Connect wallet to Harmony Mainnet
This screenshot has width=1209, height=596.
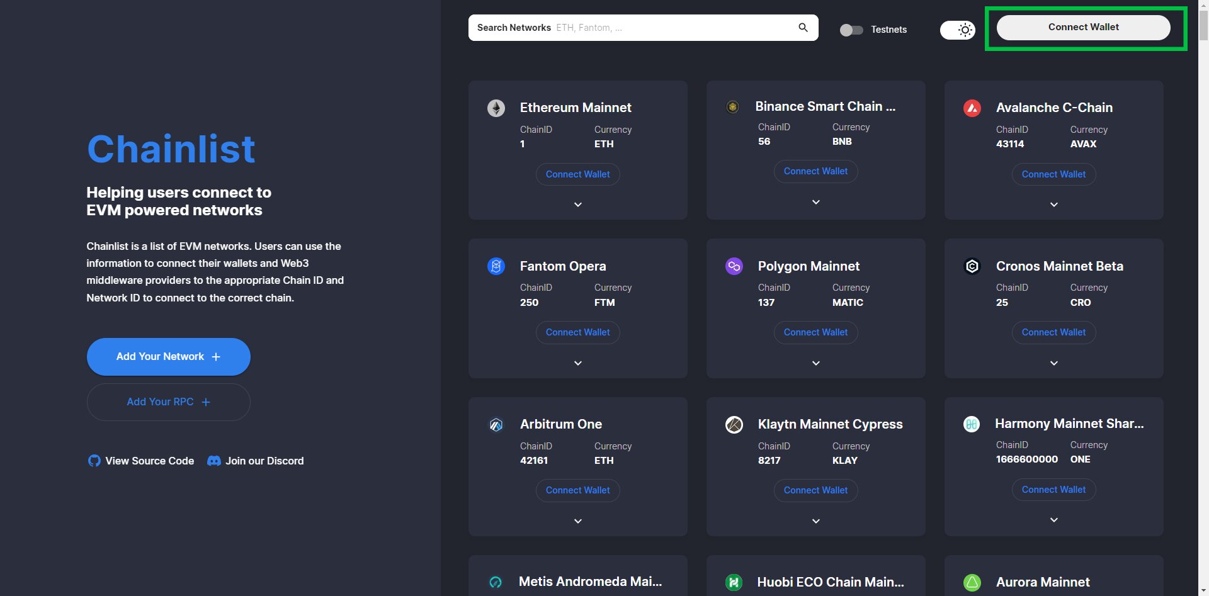click(1054, 490)
